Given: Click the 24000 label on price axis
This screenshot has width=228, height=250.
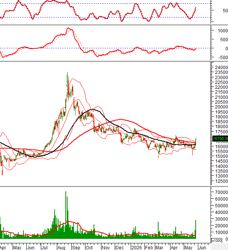Looking at the screenshot, I should (221, 68).
